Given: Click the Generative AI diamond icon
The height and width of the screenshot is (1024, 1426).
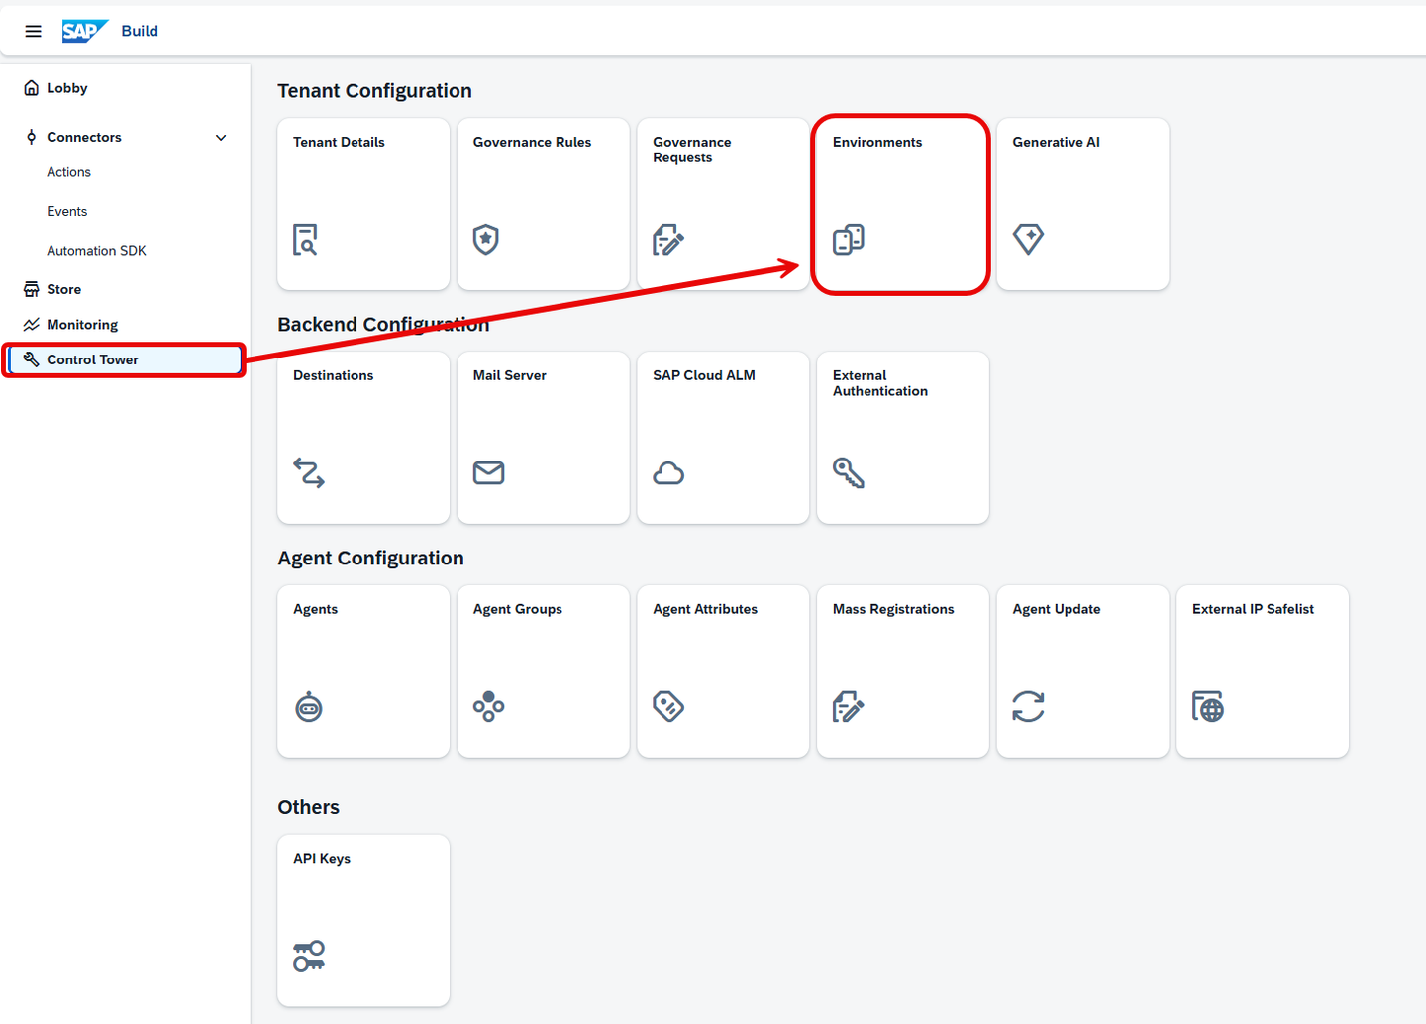Looking at the screenshot, I should pos(1028,239).
